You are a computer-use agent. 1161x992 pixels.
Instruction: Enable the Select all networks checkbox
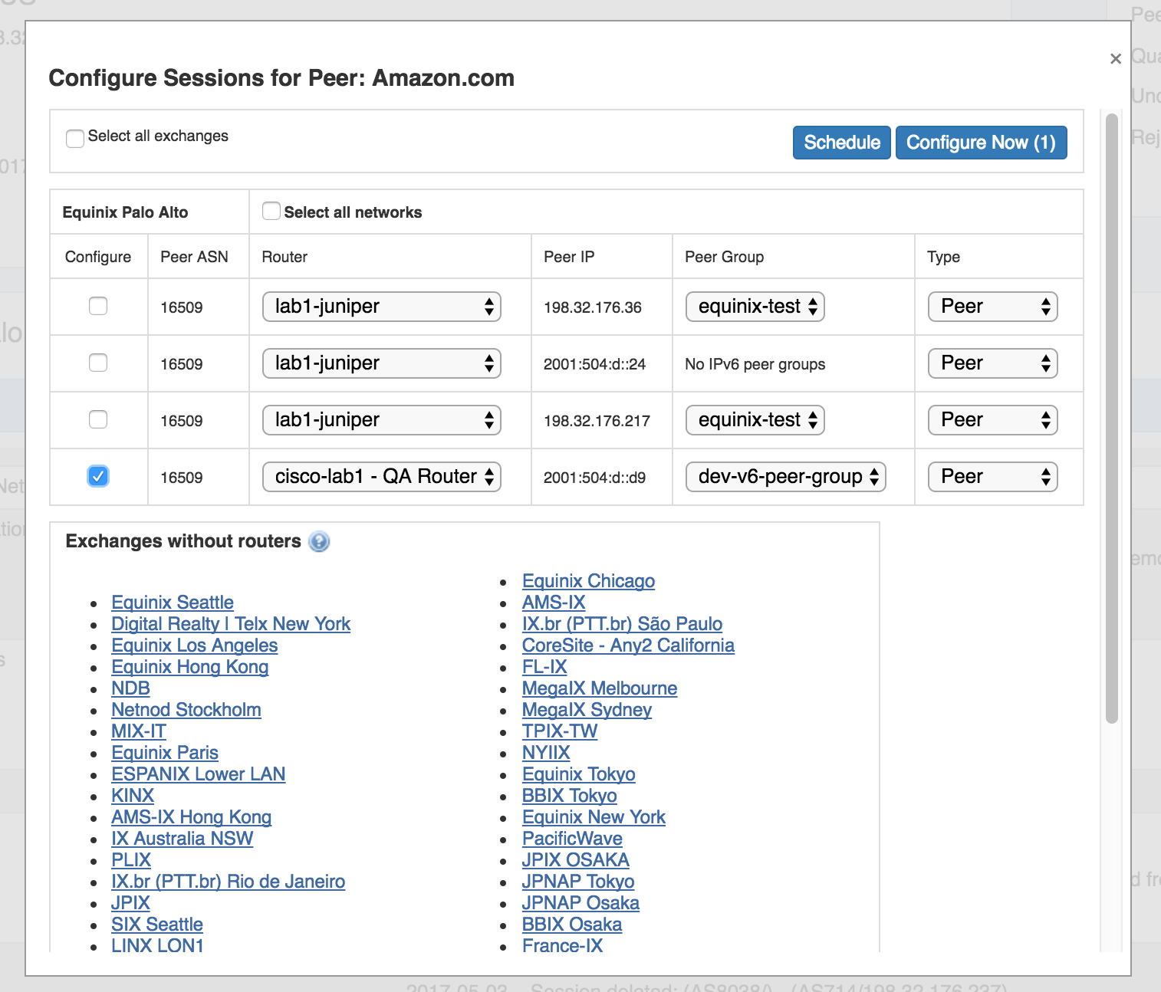point(271,211)
